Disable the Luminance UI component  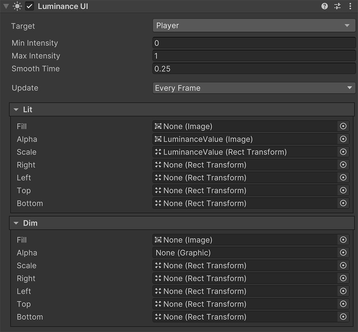[x=29, y=6]
